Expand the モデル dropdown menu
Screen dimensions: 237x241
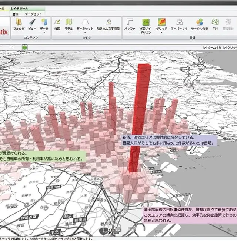69,32
